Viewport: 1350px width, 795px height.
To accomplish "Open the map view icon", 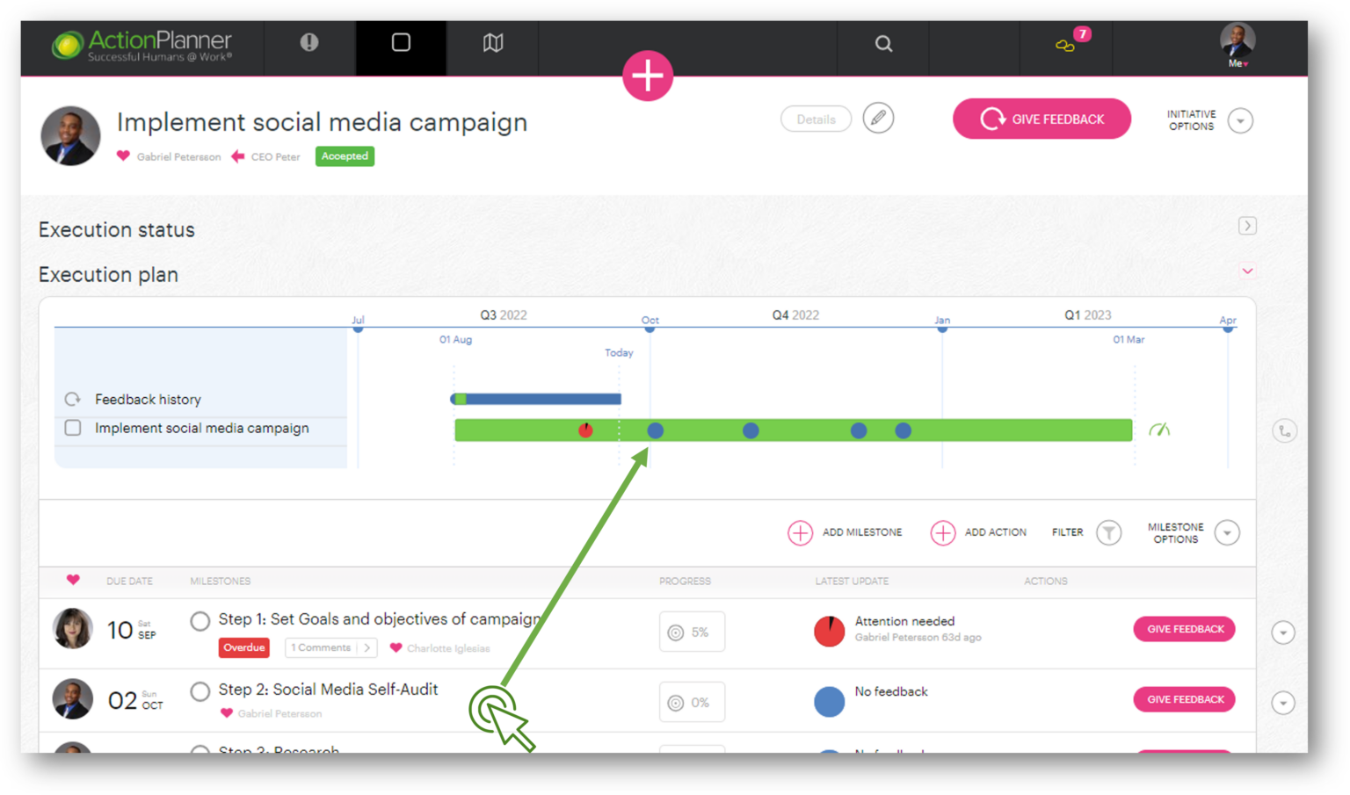I will (493, 43).
